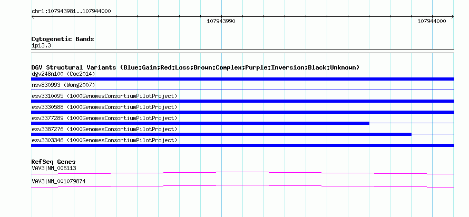The image size is (469, 217).
Task: Open the nsv830993 (Wong2007) variant label
Action: tap(63, 85)
